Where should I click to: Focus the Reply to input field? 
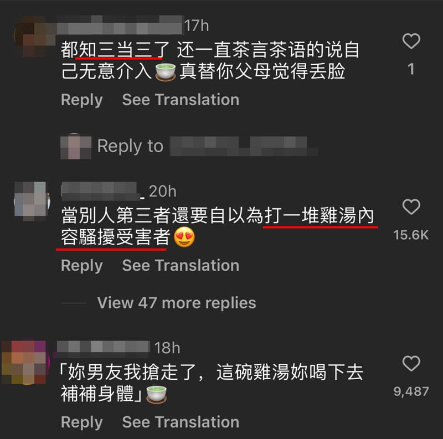pos(207,146)
